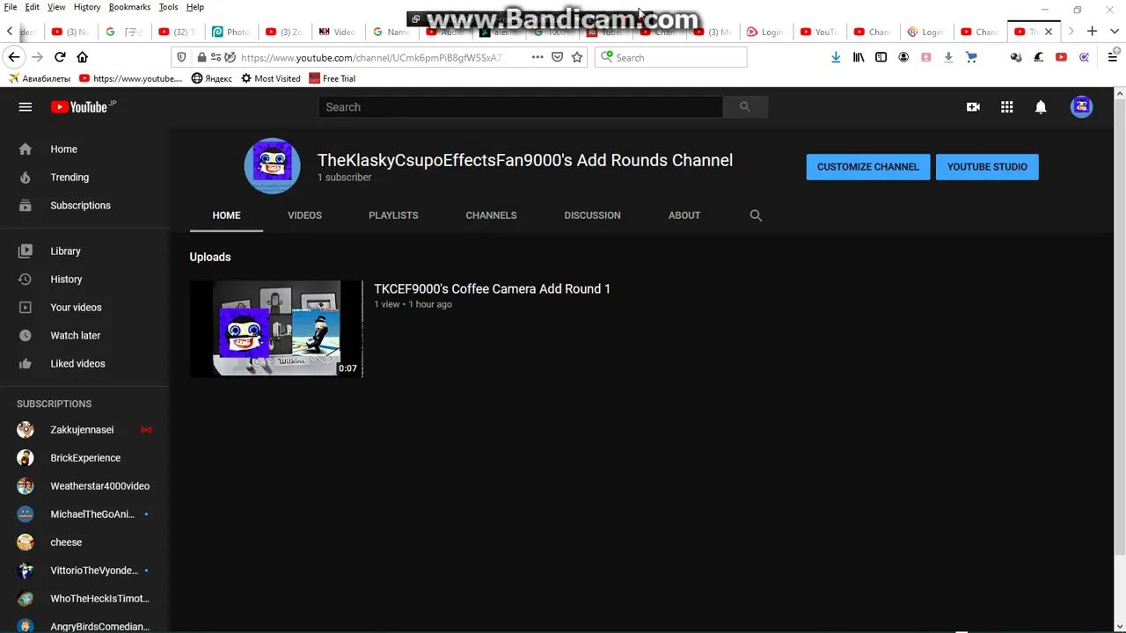Screen dimensions: 1126x633
Task: Open the Firefox downloads arrow
Action: click(836, 57)
